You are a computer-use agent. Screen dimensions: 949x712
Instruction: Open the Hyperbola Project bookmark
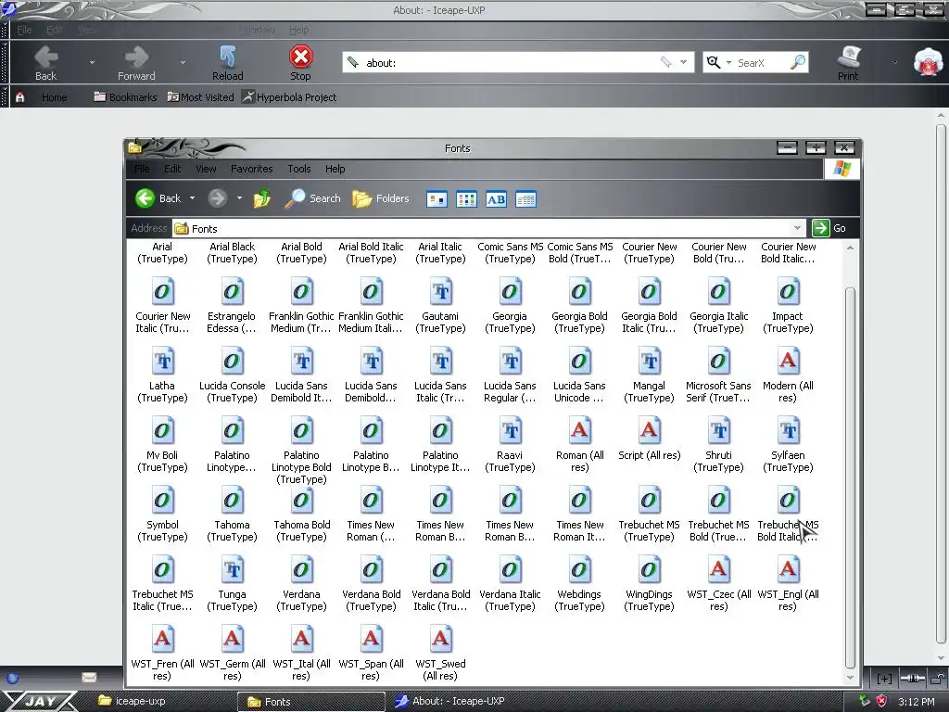pyautogui.click(x=289, y=96)
